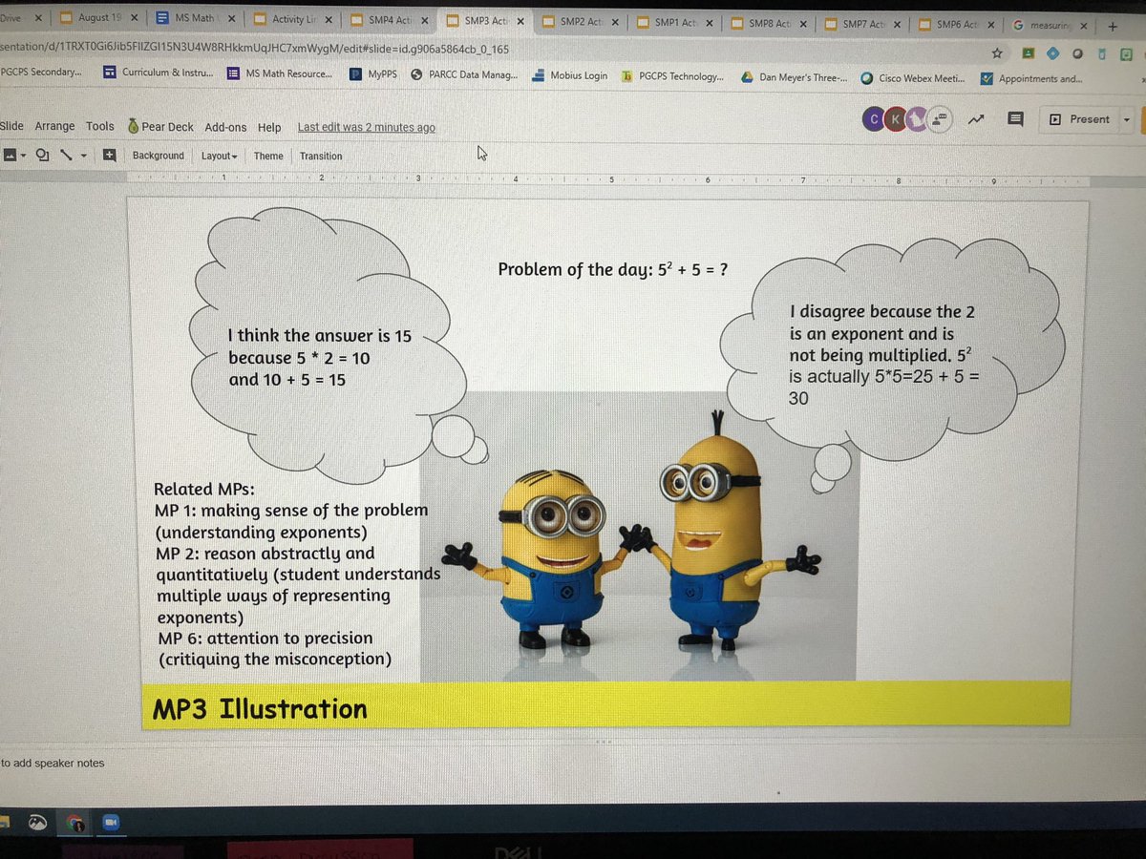Switch to the SMP8 Activity tab
Image resolution: width=1146 pixels, height=859 pixels.
(x=770, y=24)
